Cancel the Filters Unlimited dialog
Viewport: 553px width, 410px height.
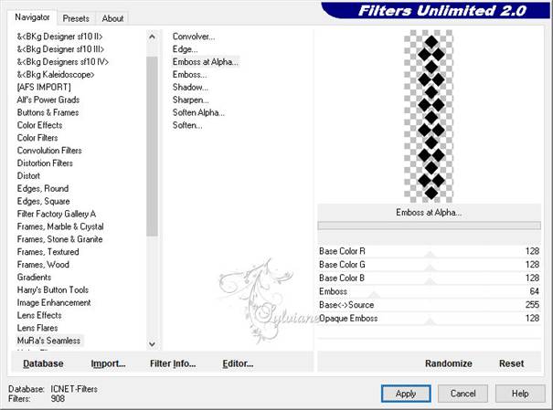click(x=463, y=394)
